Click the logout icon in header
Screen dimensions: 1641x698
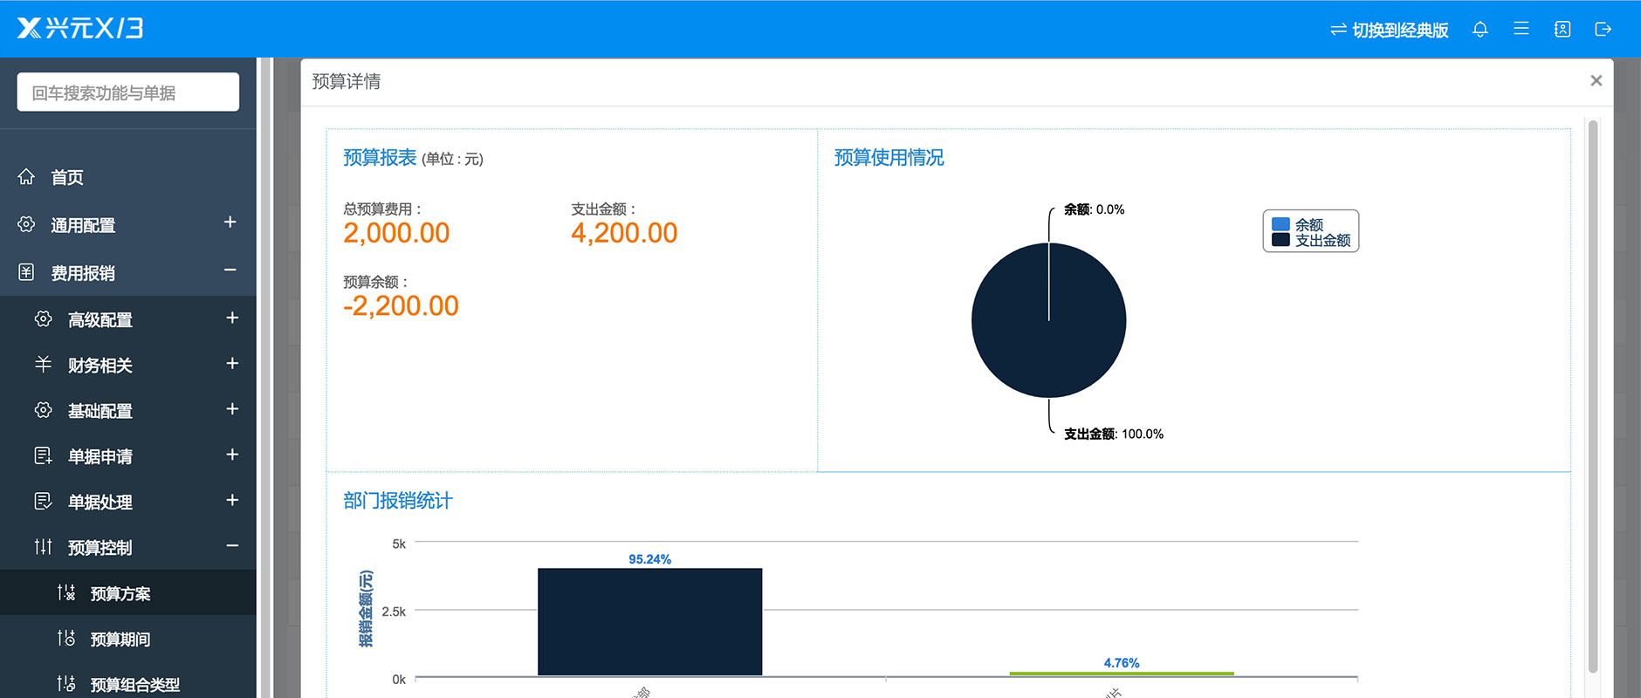[1603, 30]
